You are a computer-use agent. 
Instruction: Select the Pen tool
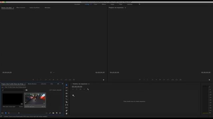pyautogui.click(x=67, y=111)
